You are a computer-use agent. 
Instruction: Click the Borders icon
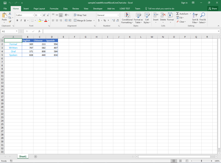click(x=32, y=20)
